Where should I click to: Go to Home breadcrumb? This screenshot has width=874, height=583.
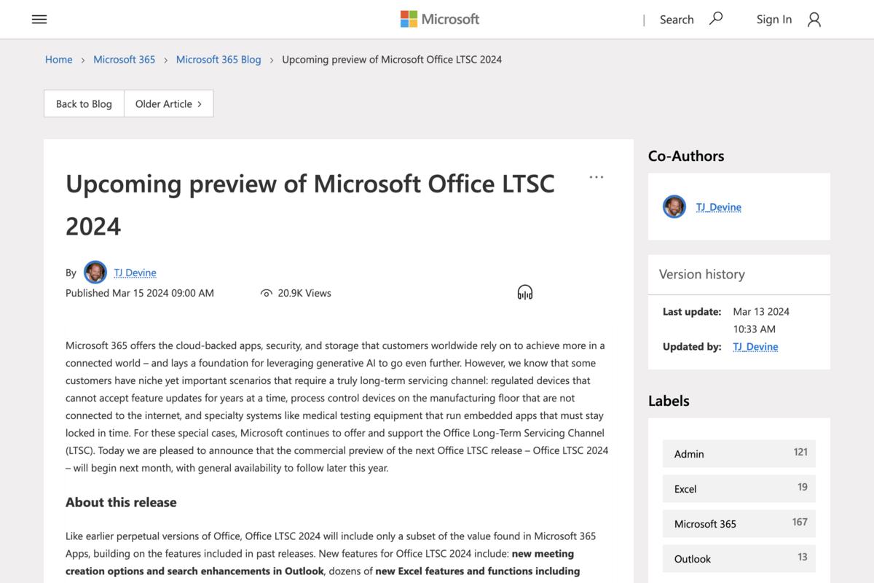tap(59, 60)
